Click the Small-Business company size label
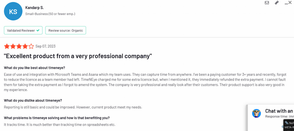 click(50, 14)
